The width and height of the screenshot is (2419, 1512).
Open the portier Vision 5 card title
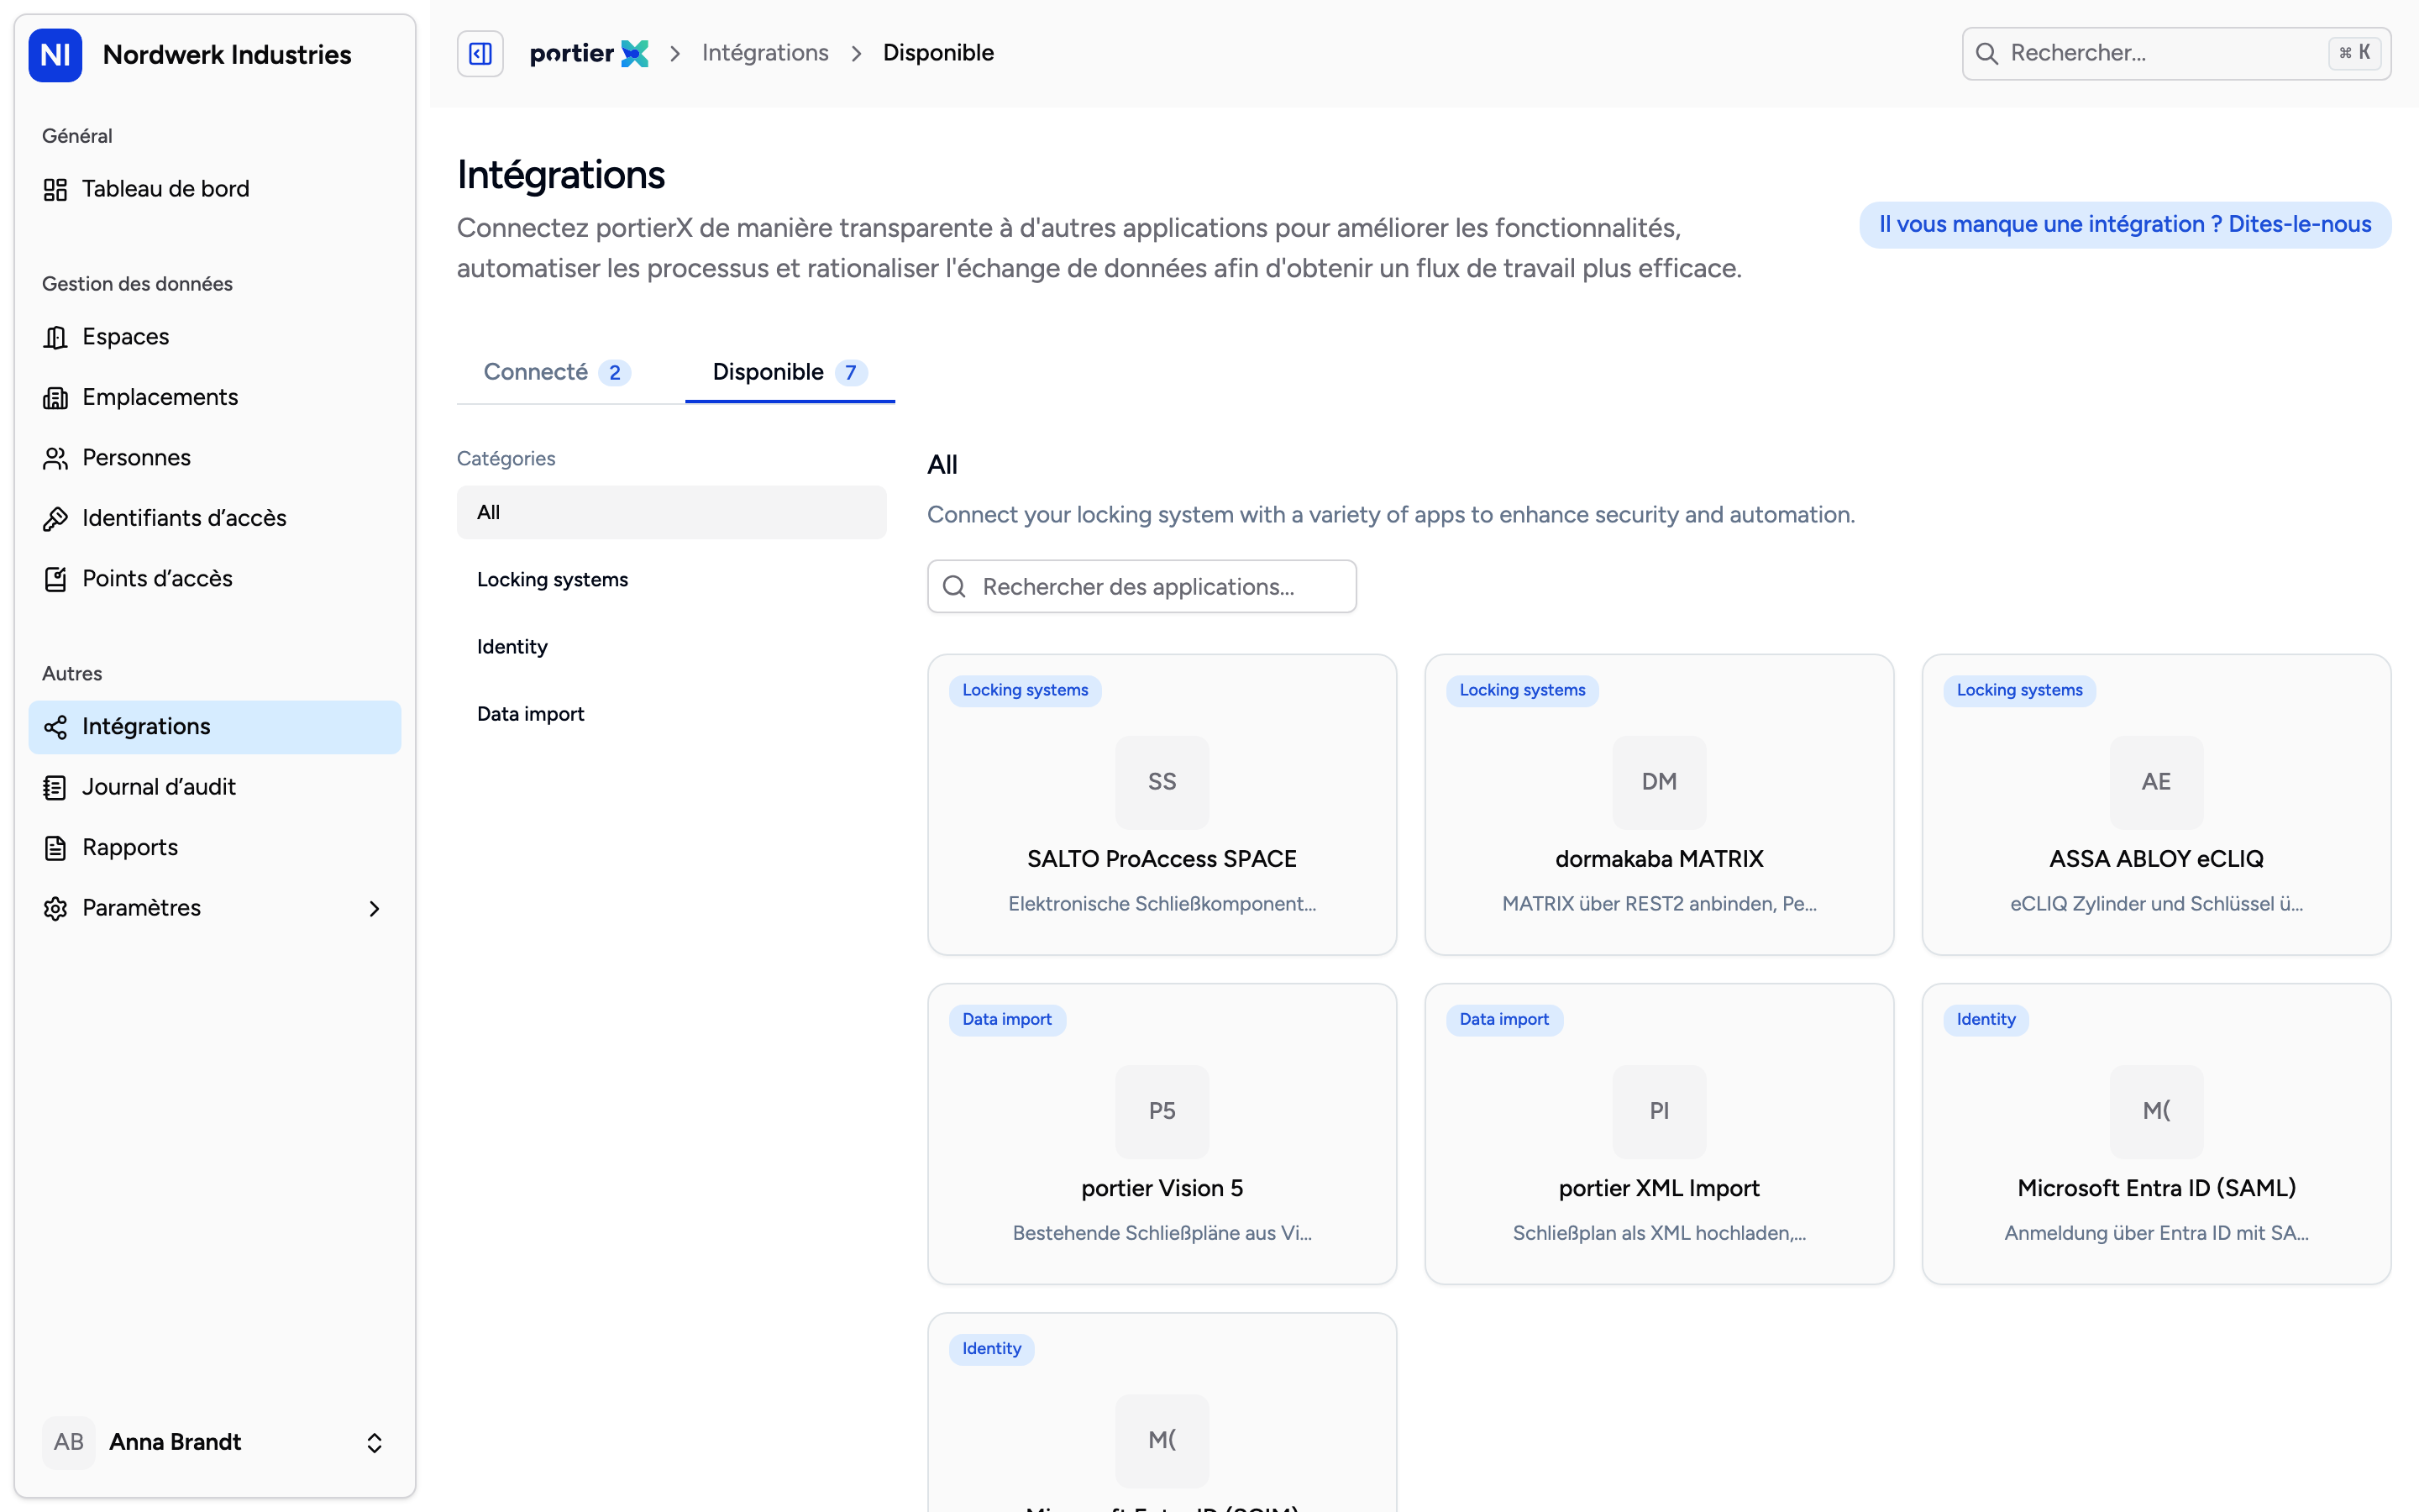[1162, 1188]
